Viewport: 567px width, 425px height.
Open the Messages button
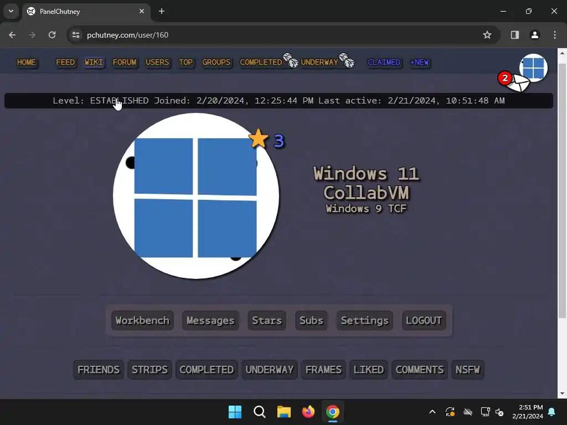tap(210, 320)
